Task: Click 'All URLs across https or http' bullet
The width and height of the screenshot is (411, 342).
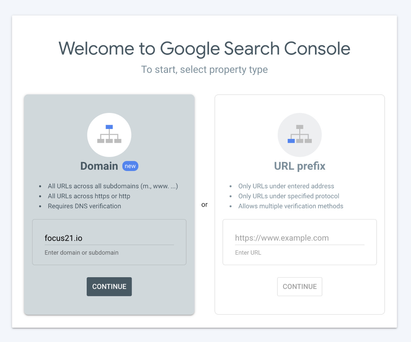Action: [89, 196]
